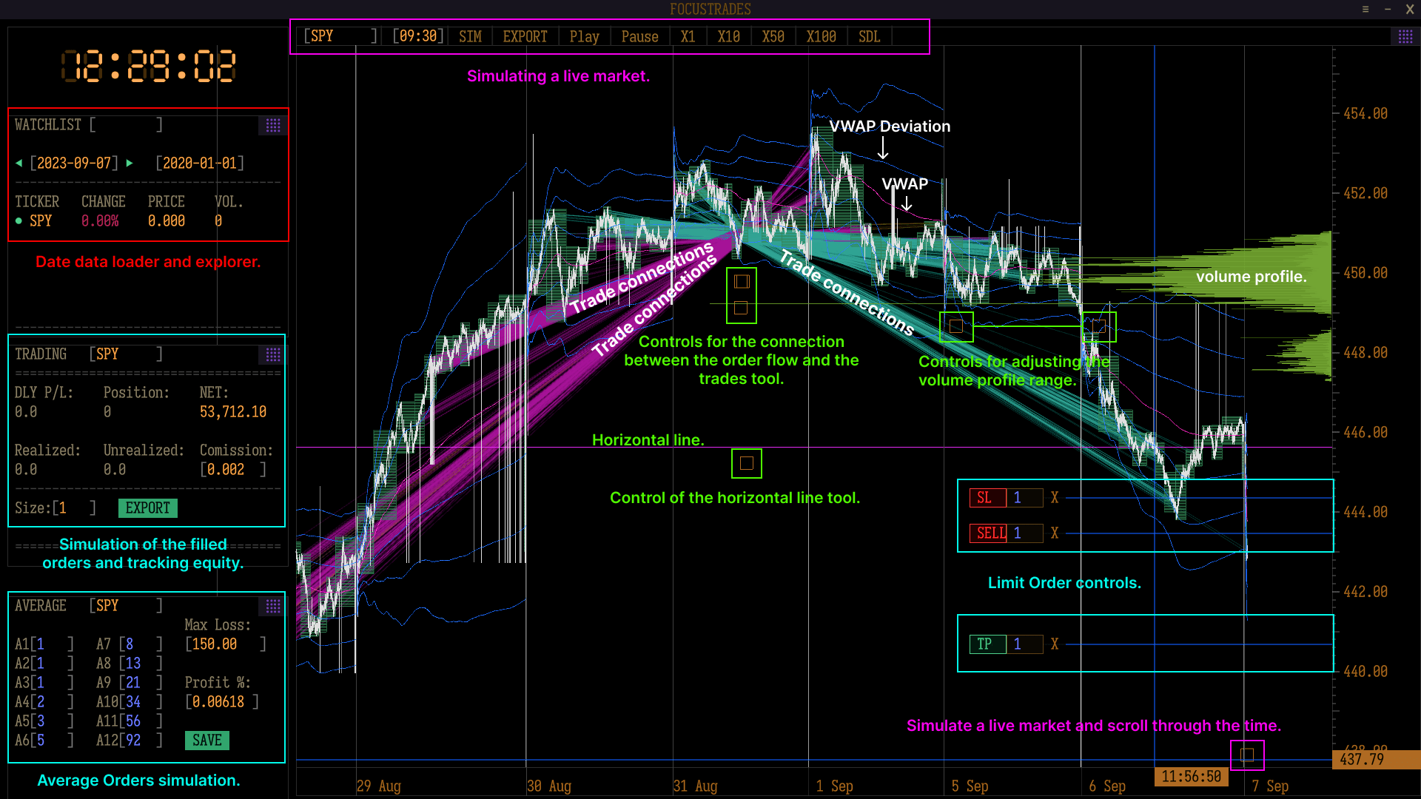Set playback speed to X50
Image resolution: width=1421 pixels, height=799 pixels.
pos(773,36)
